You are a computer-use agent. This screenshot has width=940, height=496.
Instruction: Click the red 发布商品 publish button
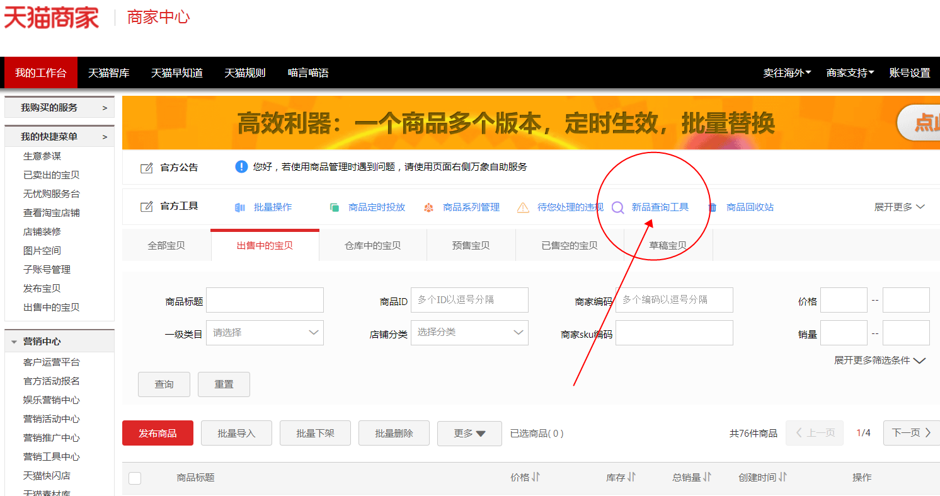click(158, 433)
